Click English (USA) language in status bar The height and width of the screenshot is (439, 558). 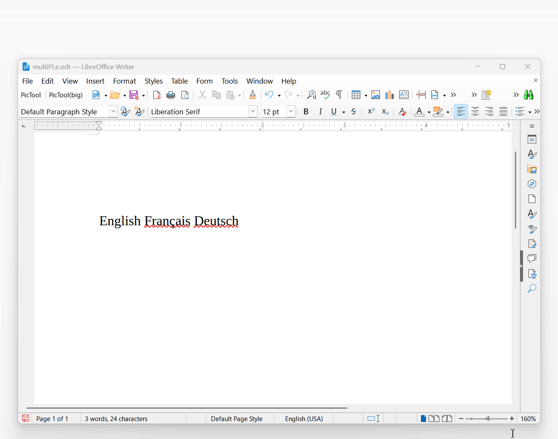[x=304, y=419]
